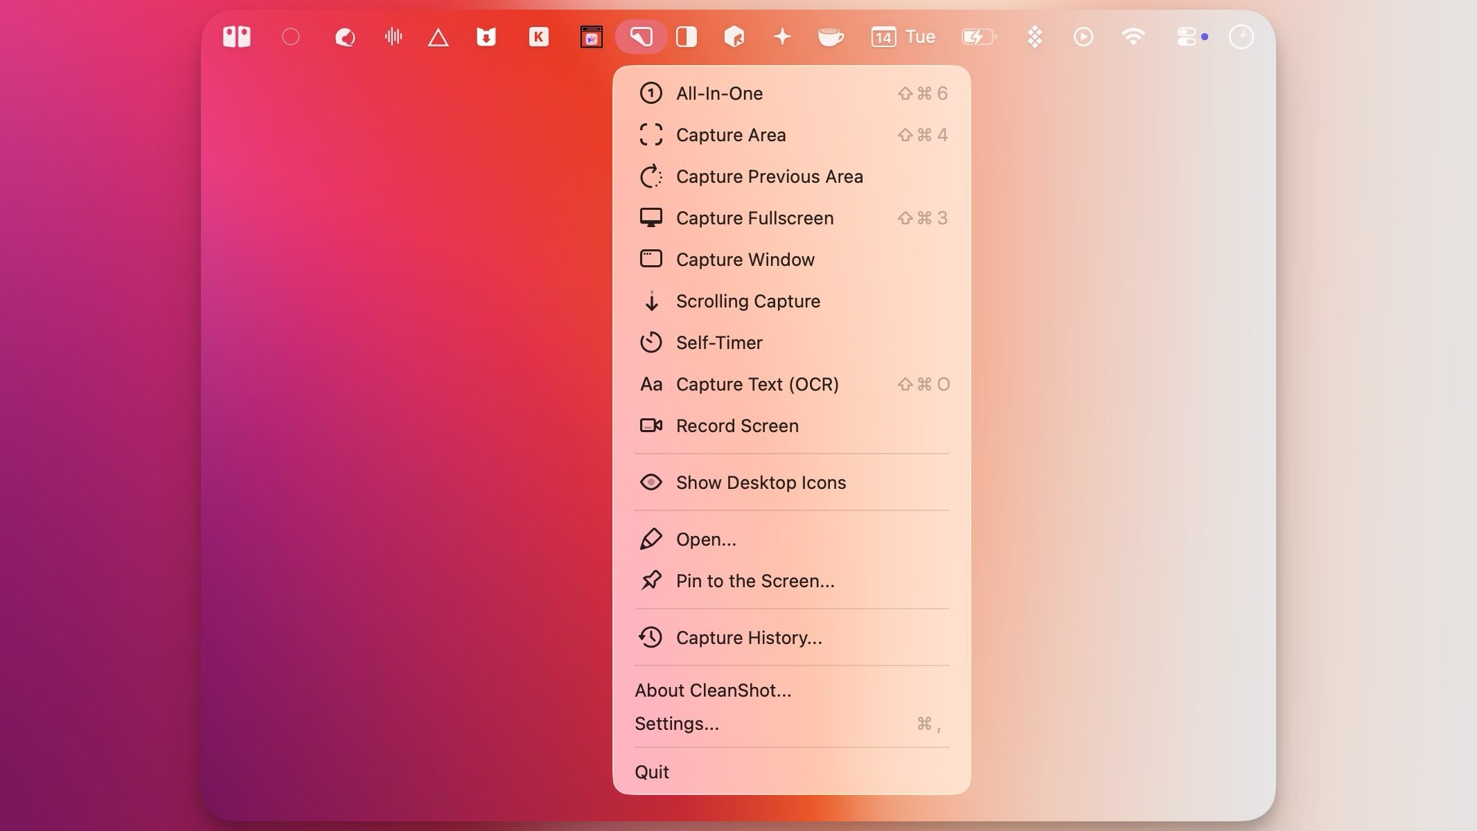Viewport: 1477px width, 831px height.
Task: Quit CleanShot from the menu
Action: pyautogui.click(x=651, y=772)
